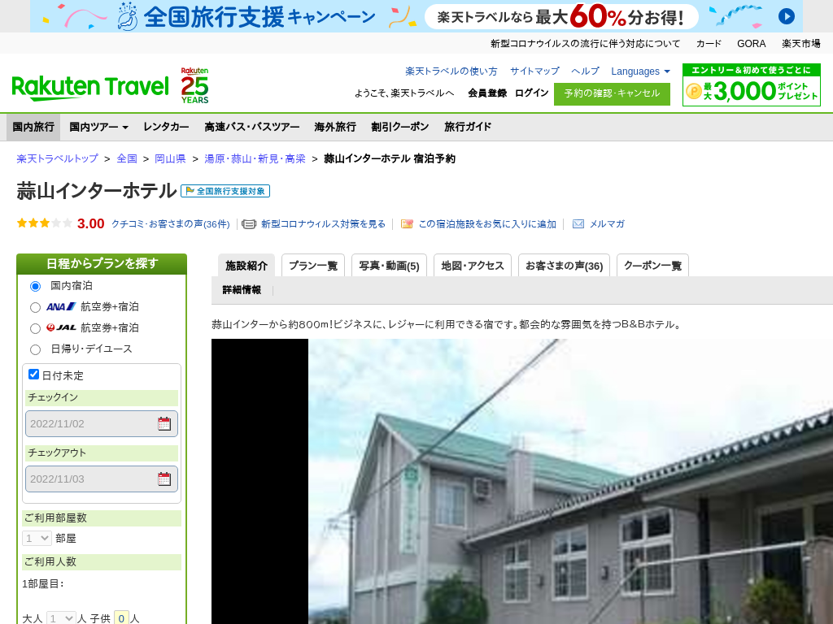The width and height of the screenshot is (833, 624).
Task: Click the 岡山県 breadcrumb link
Action: (170, 158)
